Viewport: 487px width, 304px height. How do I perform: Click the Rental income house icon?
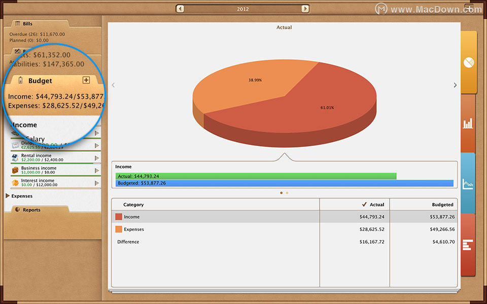pos(15,158)
